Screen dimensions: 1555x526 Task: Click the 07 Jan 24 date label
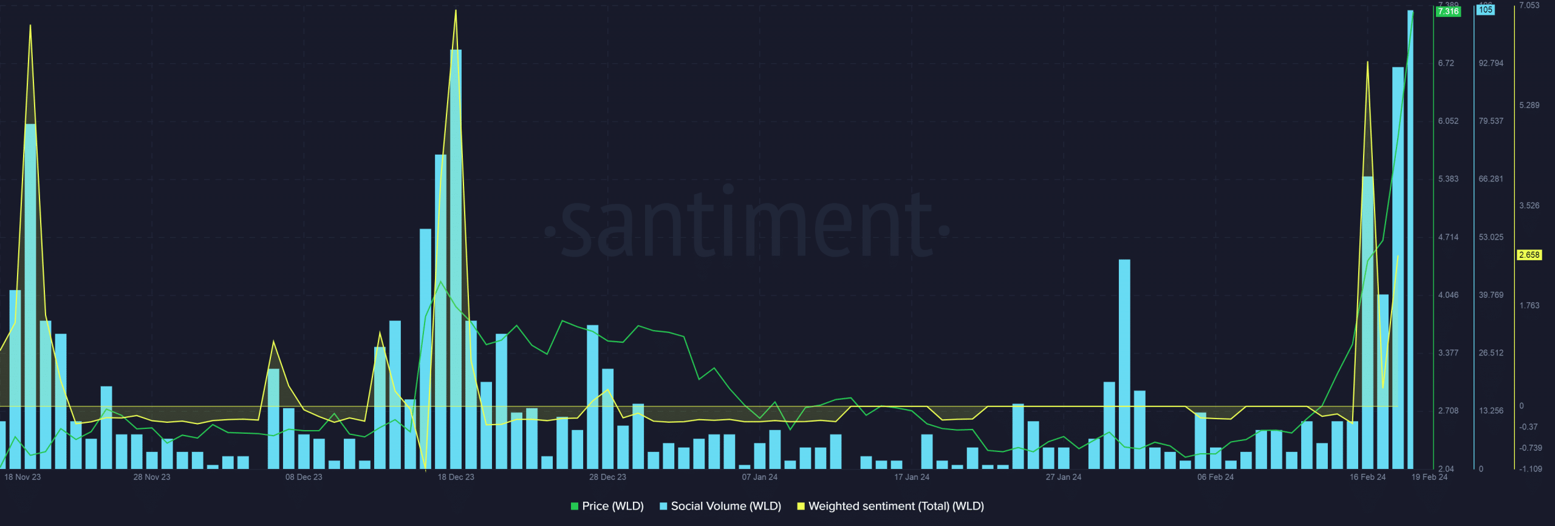pyautogui.click(x=759, y=477)
